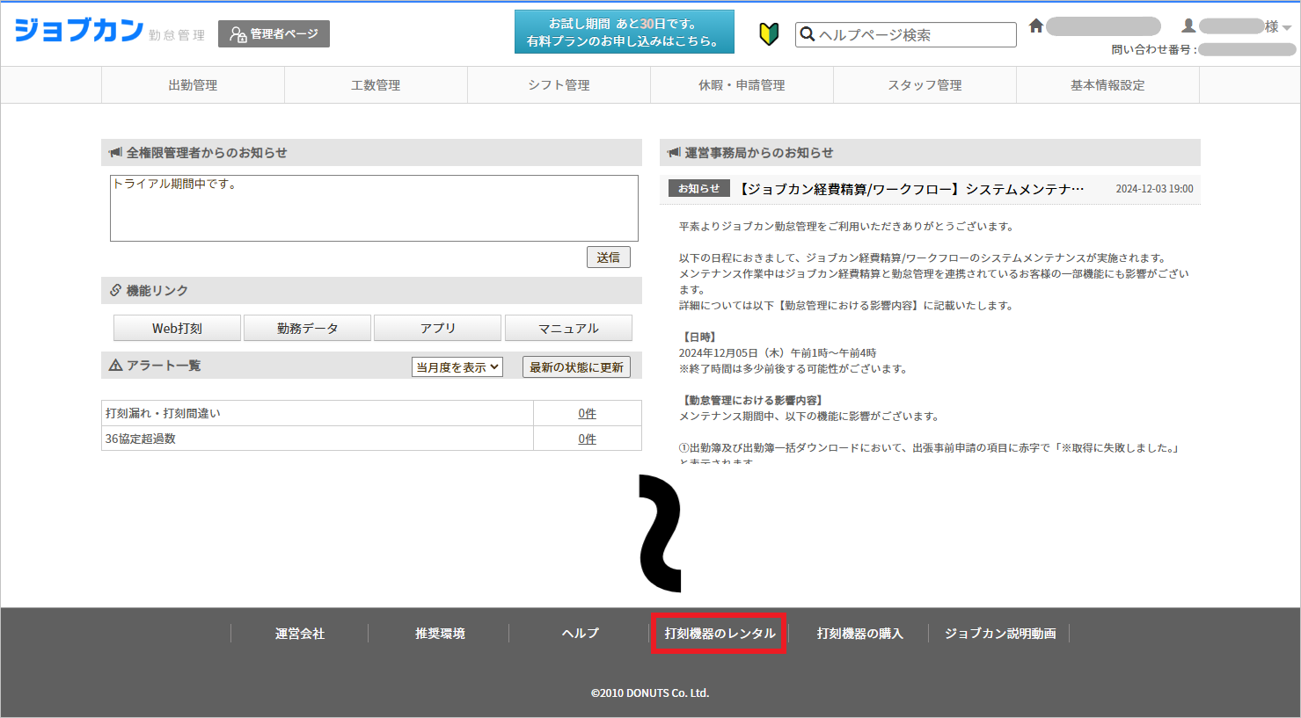Screen dimensions: 1301x718
Task: Click the ジョブカン logo
Action: [79, 31]
